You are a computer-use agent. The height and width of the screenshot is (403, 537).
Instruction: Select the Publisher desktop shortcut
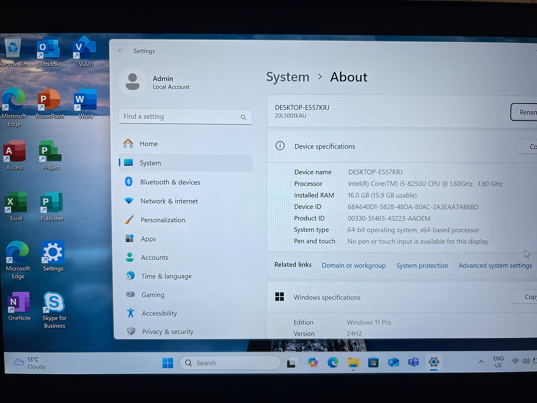52,206
